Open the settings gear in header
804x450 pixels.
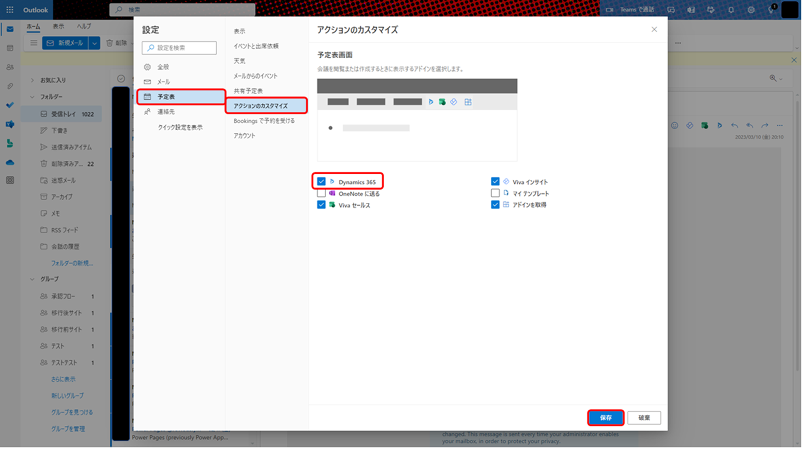coord(751,10)
